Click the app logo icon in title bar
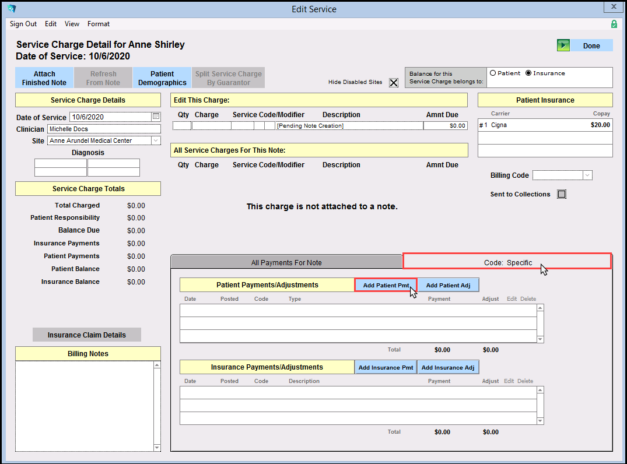627x464 pixels. click(12, 9)
